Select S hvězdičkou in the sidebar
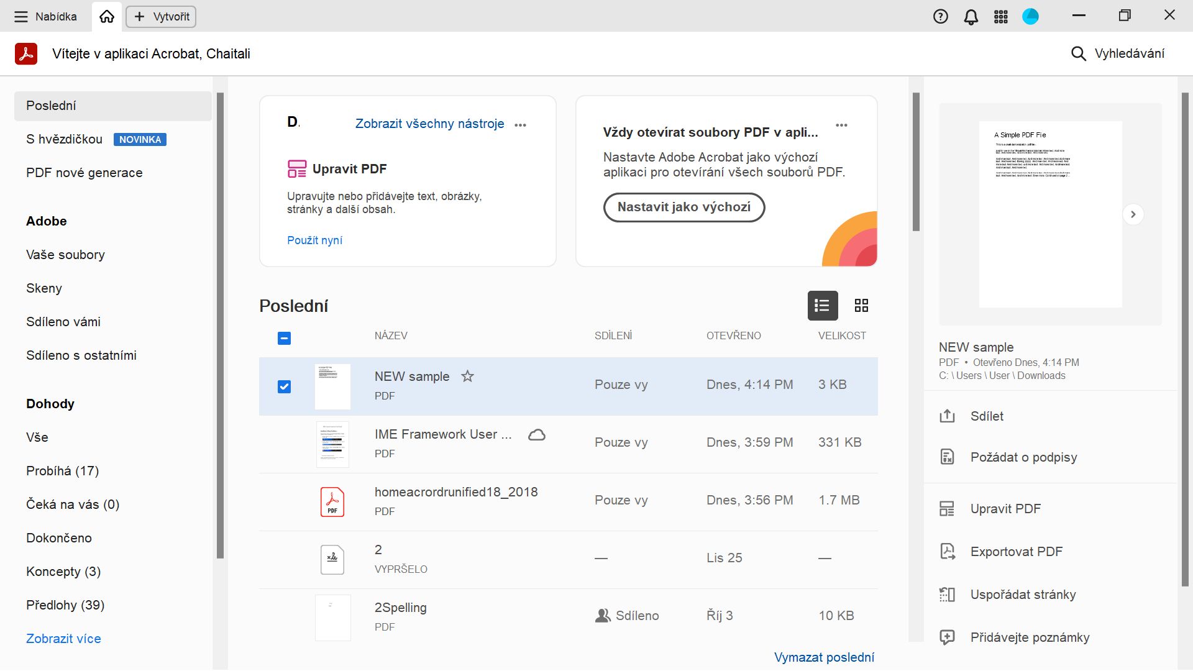 click(65, 140)
